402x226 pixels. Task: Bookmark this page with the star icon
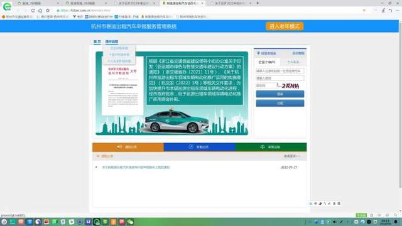pos(48,11)
